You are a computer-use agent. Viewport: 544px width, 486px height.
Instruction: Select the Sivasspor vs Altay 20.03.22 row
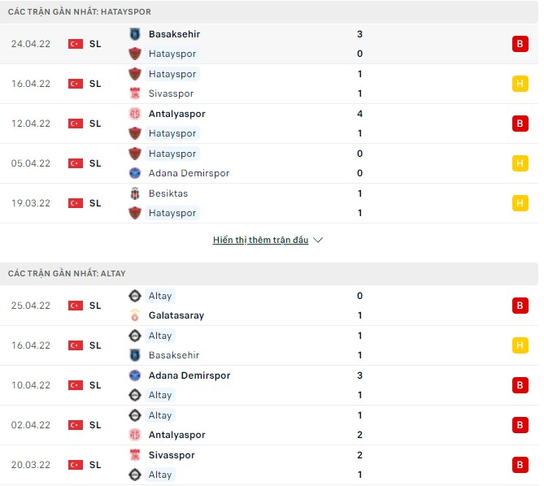[268, 465]
